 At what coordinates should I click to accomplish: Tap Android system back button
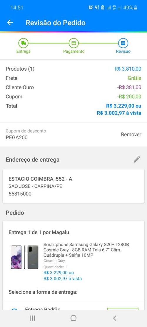coord(115,318)
